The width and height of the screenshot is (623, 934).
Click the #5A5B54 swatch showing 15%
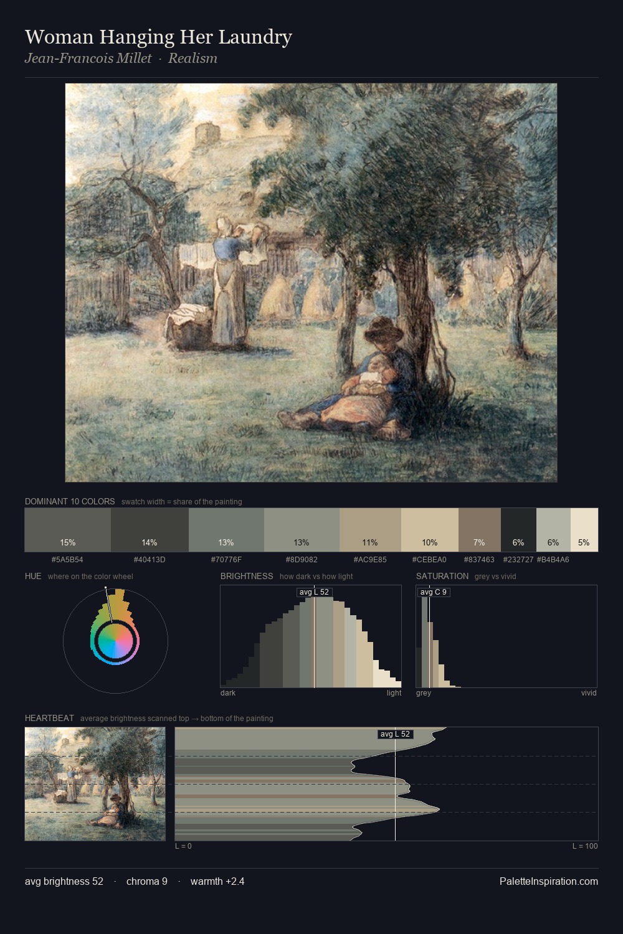[x=68, y=530]
